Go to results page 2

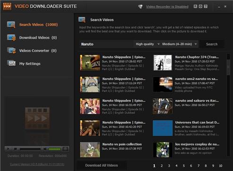(162, 166)
